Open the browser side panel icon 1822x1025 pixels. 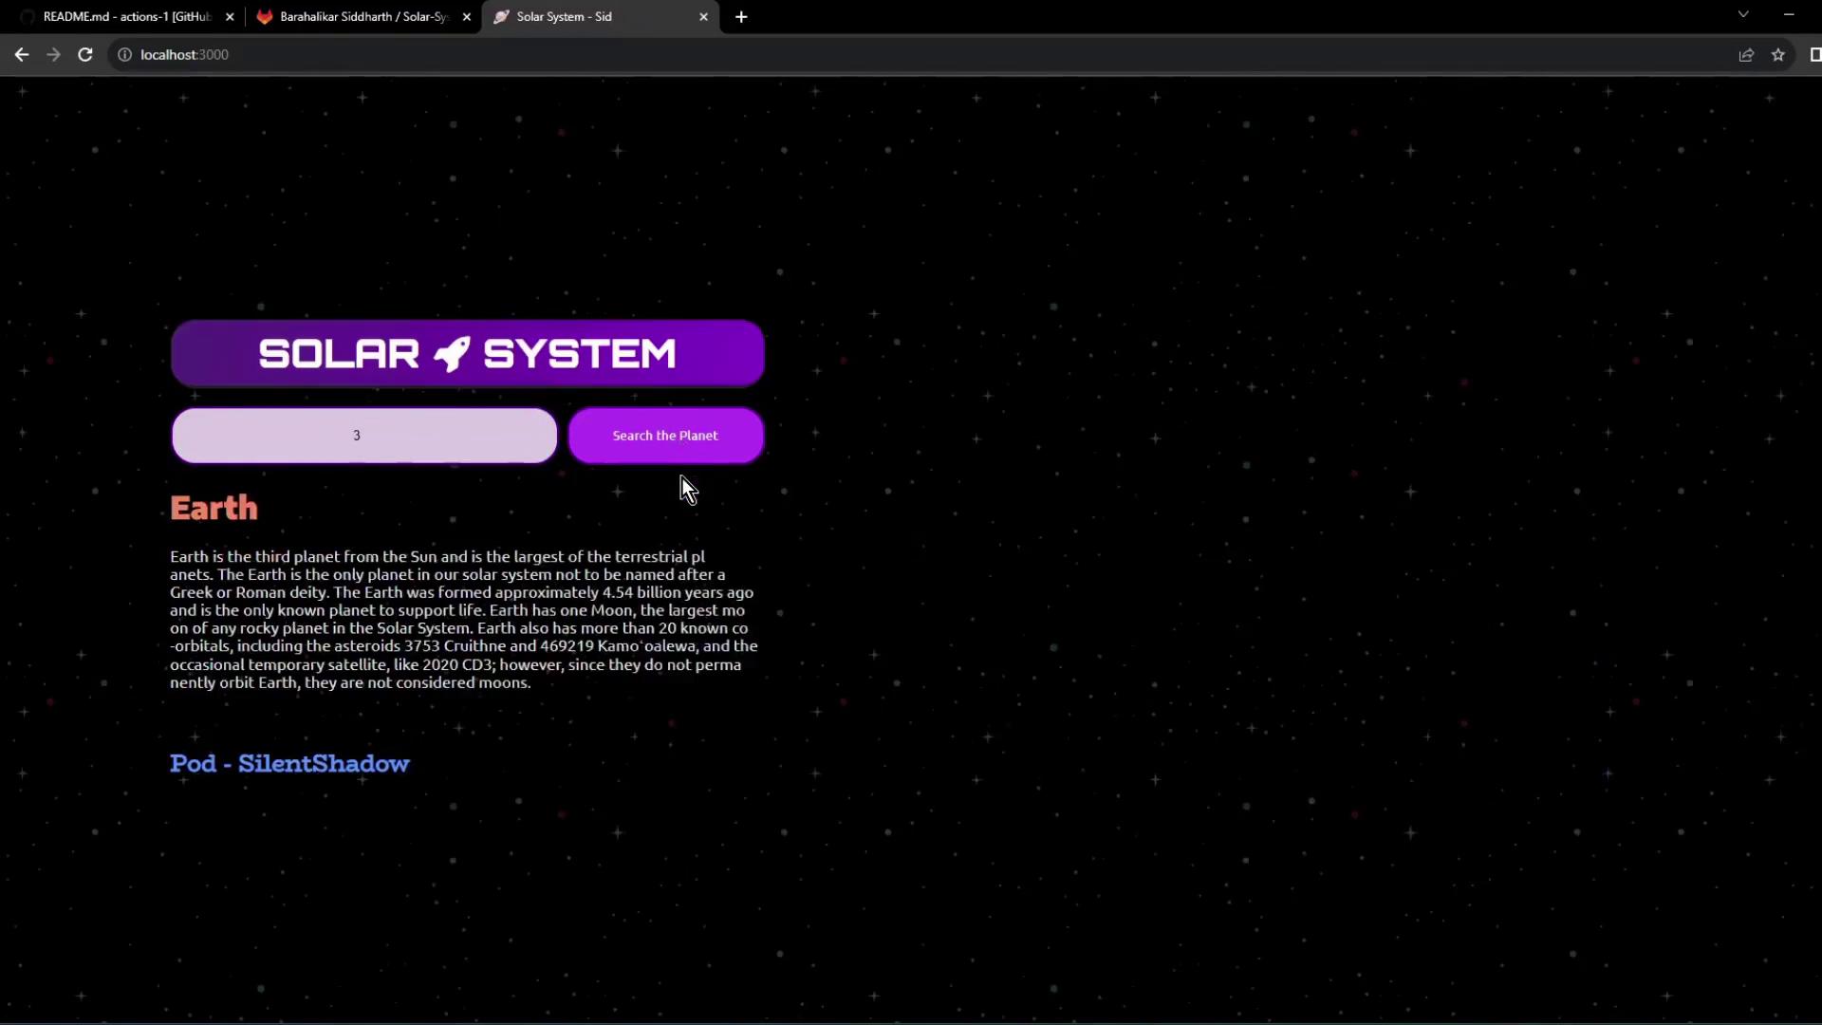tap(1814, 55)
